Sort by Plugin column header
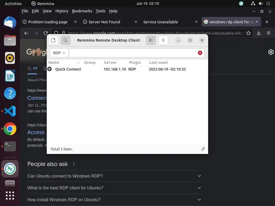The image size is (275, 206). [x=135, y=62]
